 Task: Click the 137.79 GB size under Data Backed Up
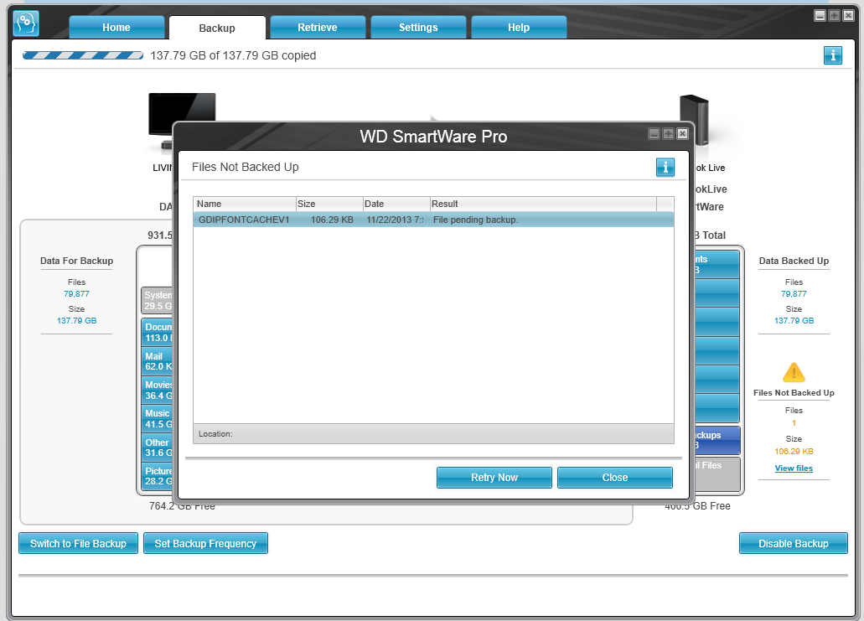pyautogui.click(x=794, y=321)
